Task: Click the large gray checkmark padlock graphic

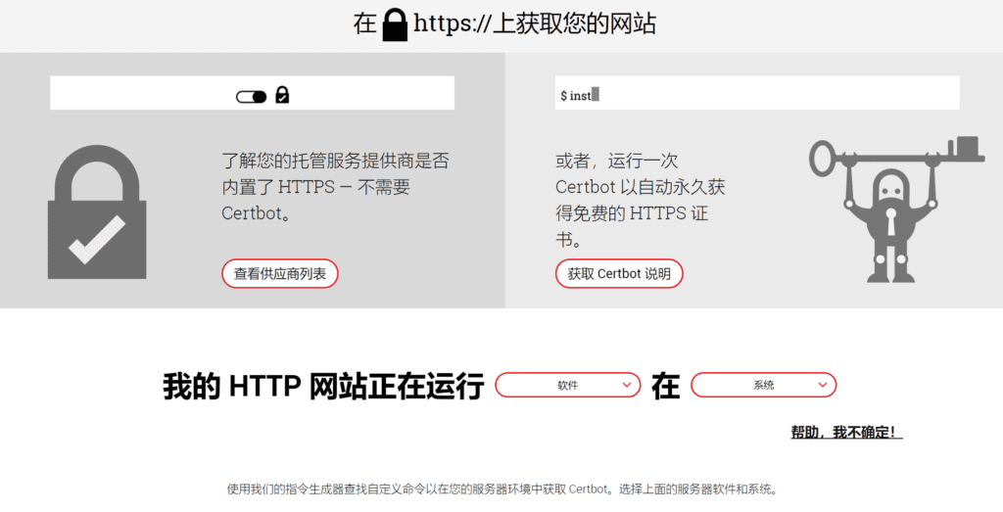Action: [97, 212]
